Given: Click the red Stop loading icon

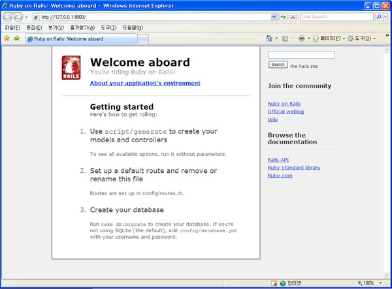Looking at the screenshot, I should click(x=293, y=17).
